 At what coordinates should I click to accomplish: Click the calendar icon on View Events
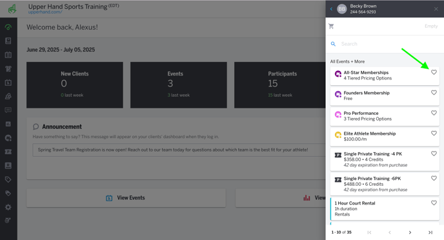tap(109, 198)
